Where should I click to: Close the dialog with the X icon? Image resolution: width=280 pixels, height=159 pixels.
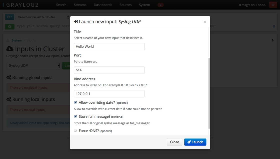click(205, 22)
